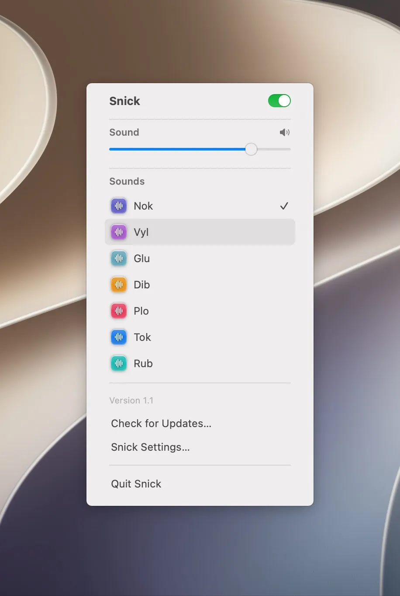Screen dimensions: 400x596
Task: Toggle the Snick enable switch off
Action: point(279,101)
